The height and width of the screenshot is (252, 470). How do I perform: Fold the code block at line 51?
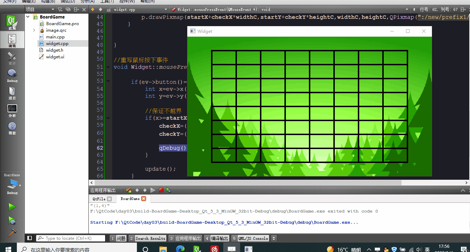[108, 67]
